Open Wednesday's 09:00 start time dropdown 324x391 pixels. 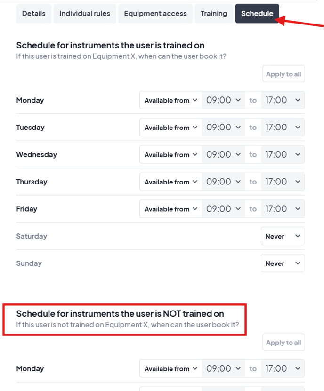(223, 155)
